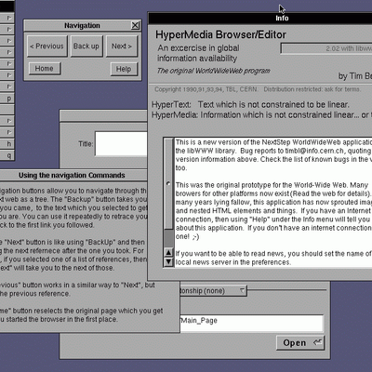The width and height of the screenshot is (372, 372).
Task: Click 'This is a new version of the NextStep' paragraph
Action: 273,155
